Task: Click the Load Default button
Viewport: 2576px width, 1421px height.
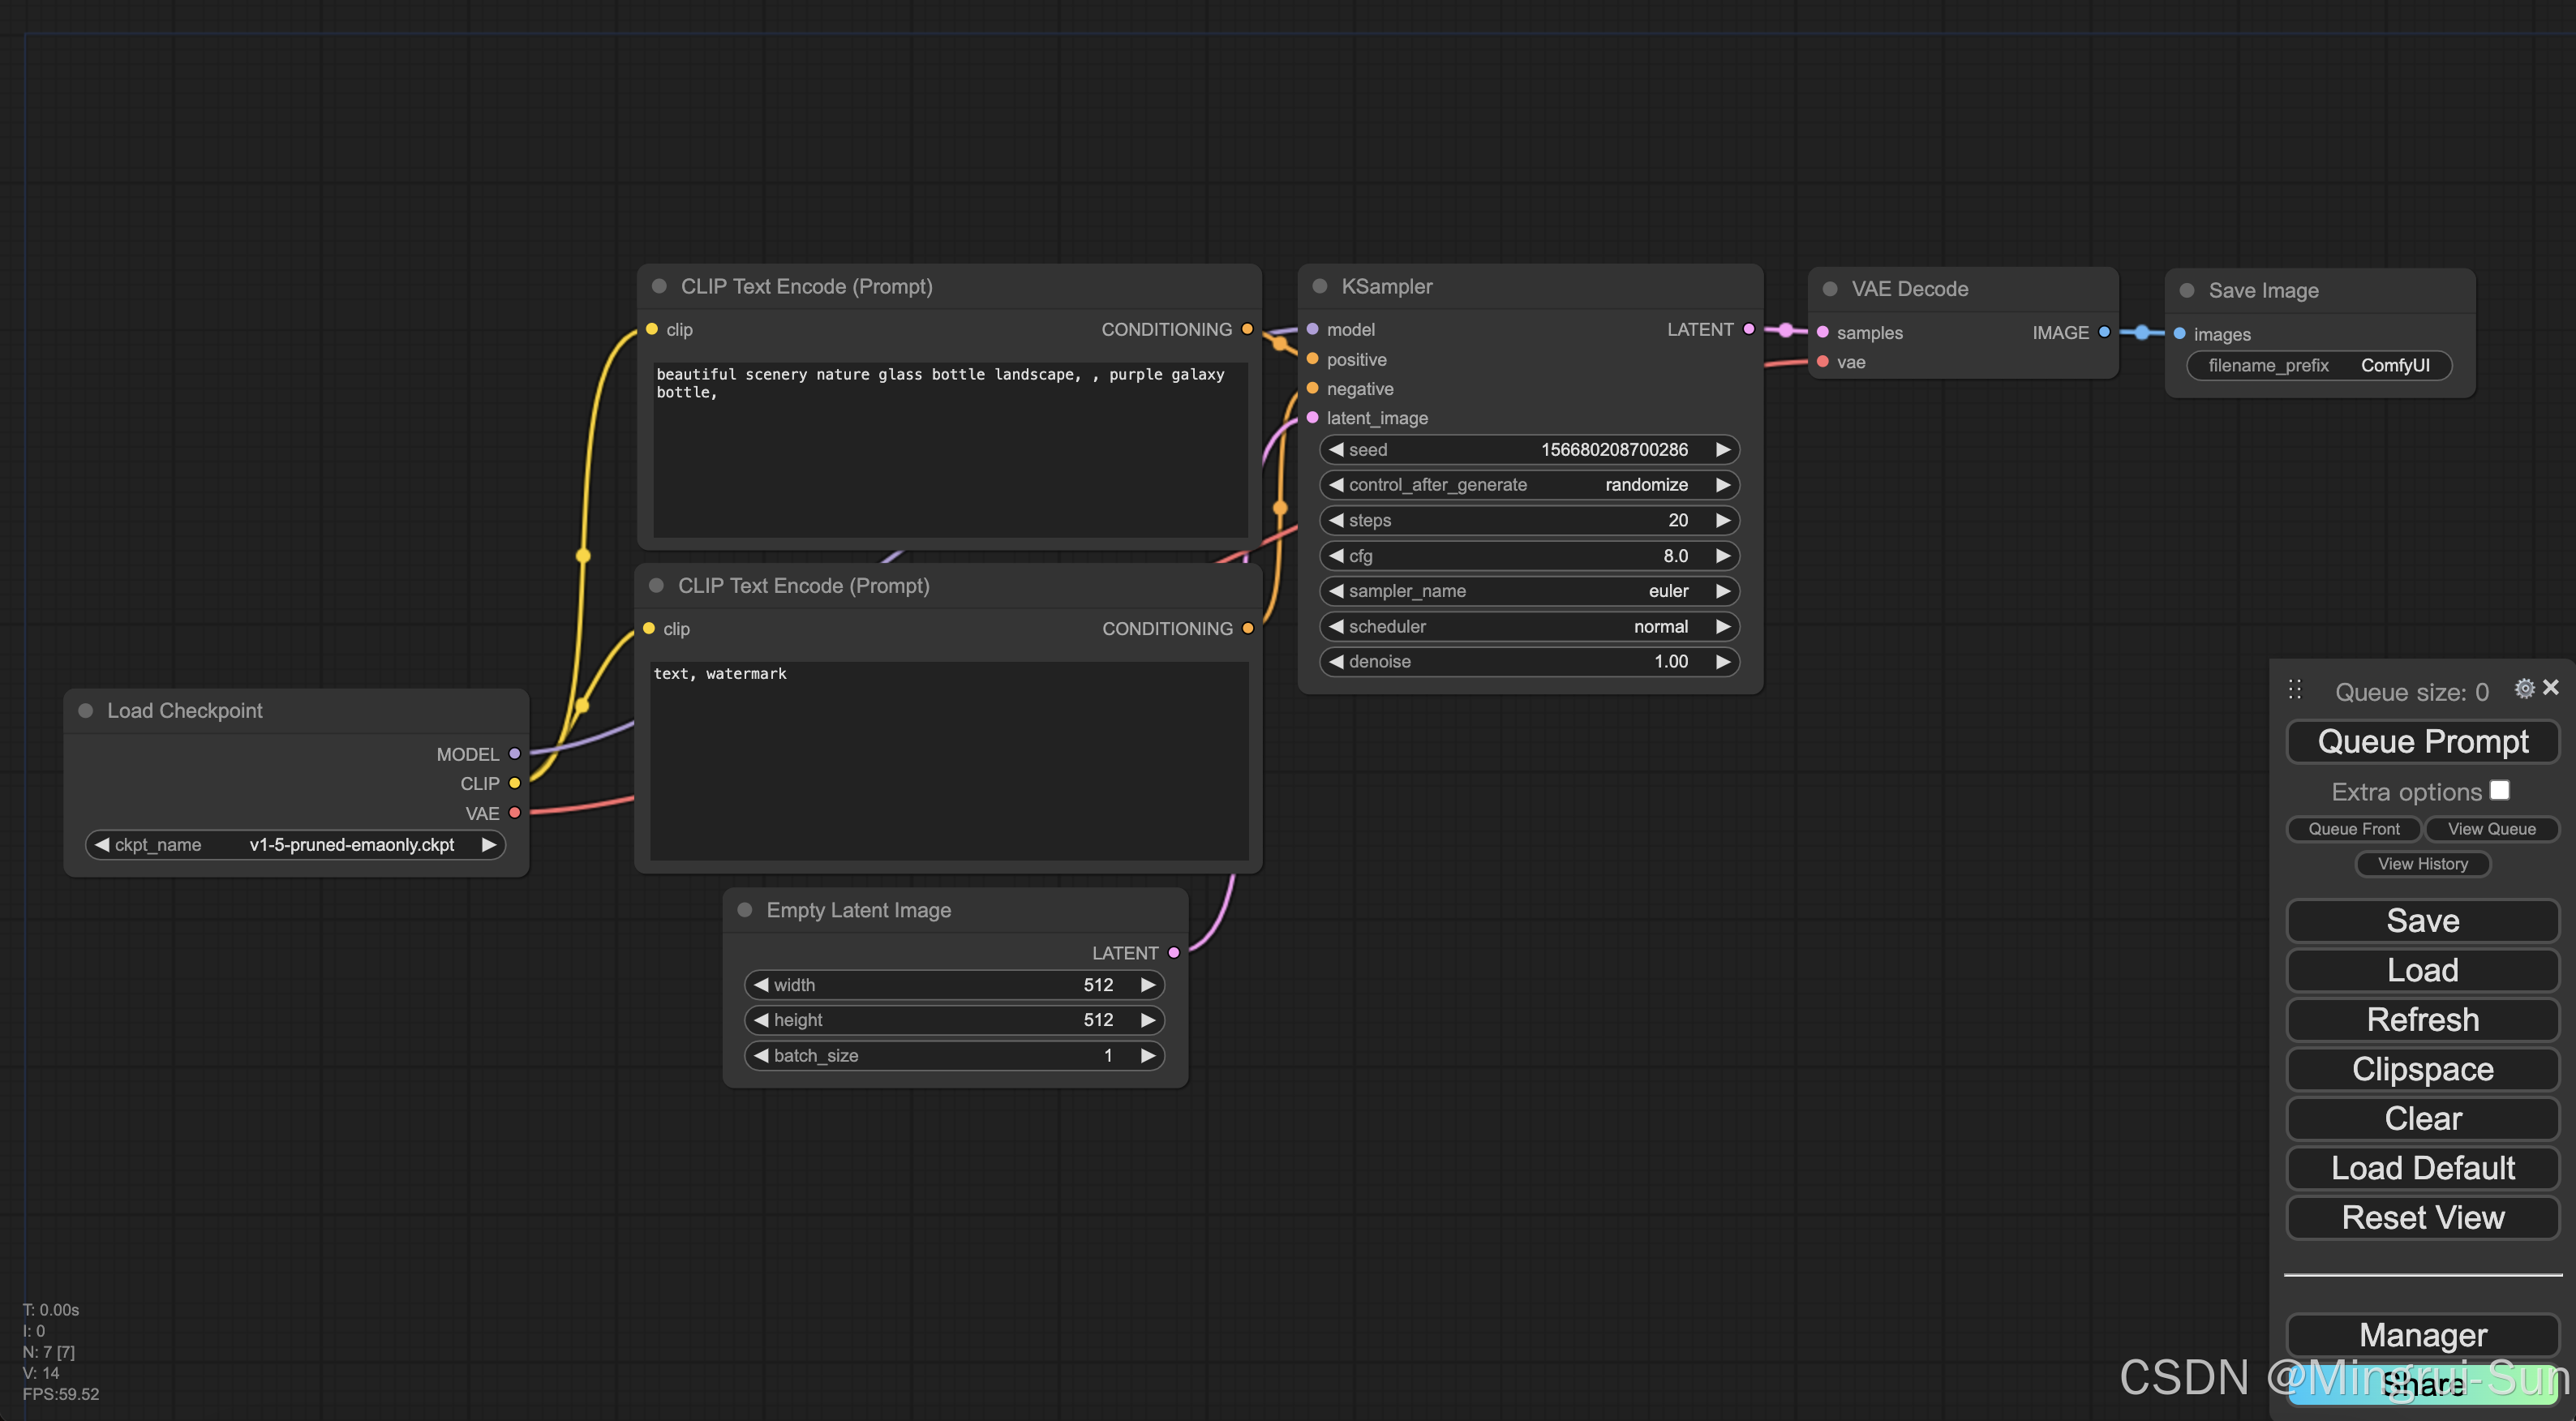Action: click(2422, 1168)
